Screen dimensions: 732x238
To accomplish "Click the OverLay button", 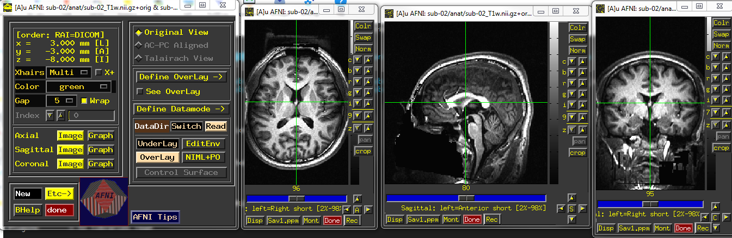I will (x=157, y=157).
